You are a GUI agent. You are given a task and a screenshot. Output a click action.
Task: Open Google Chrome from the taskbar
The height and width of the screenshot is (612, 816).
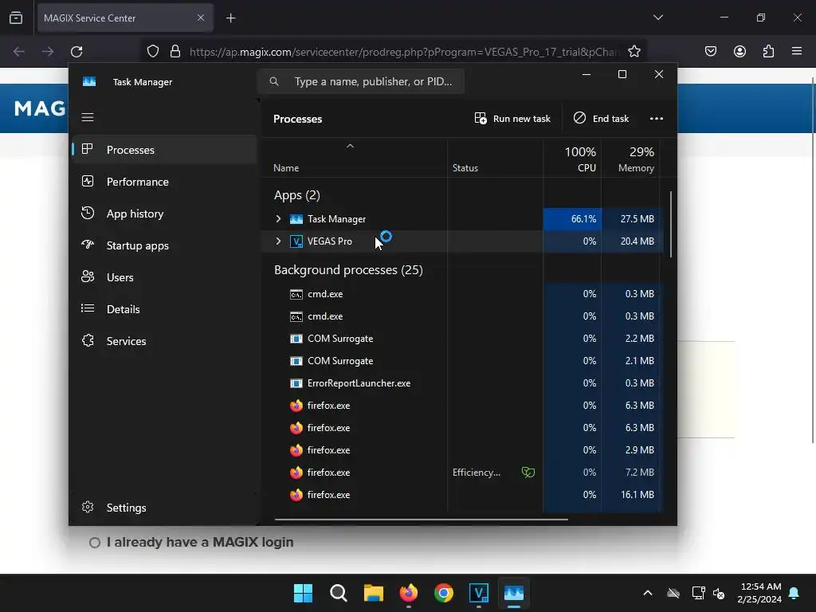coord(443,593)
